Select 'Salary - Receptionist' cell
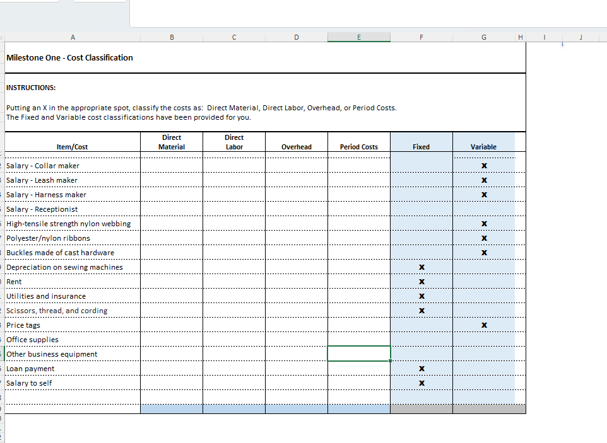This screenshot has height=443, width=607. click(x=73, y=209)
